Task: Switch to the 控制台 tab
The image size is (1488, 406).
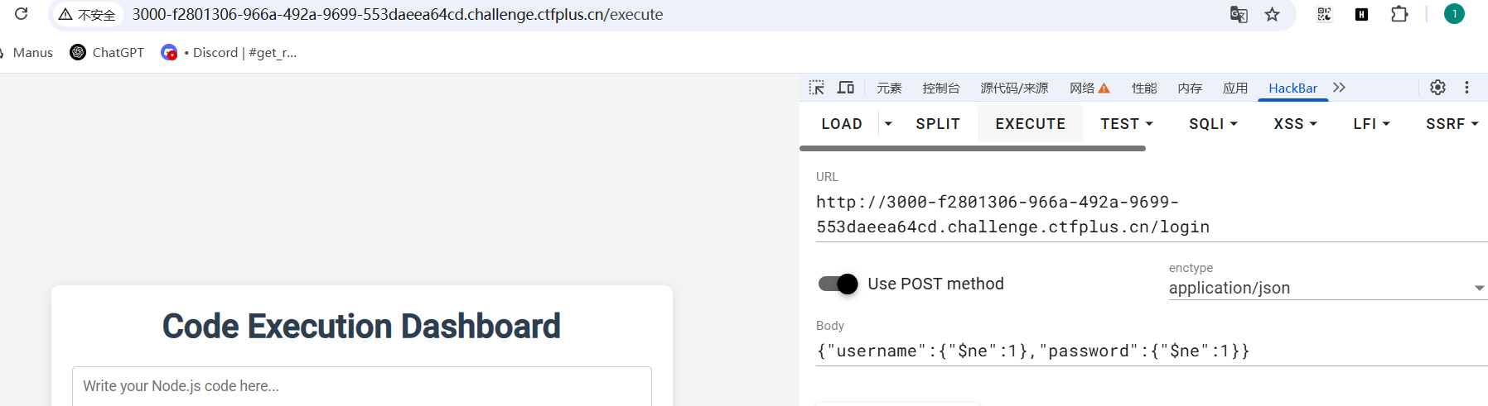Action: click(x=941, y=88)
